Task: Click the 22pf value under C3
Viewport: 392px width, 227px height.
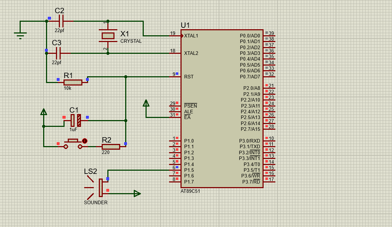Action: (x=56, y=62)
